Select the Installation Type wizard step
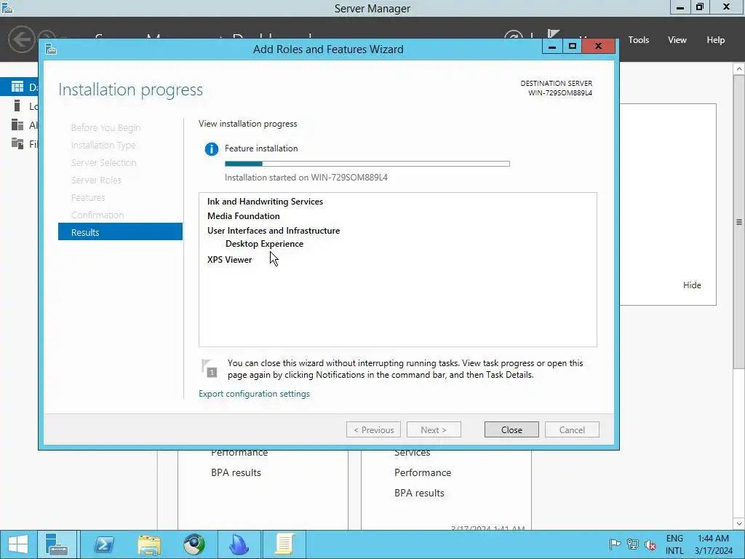745x559 pixels. [103, 145]
